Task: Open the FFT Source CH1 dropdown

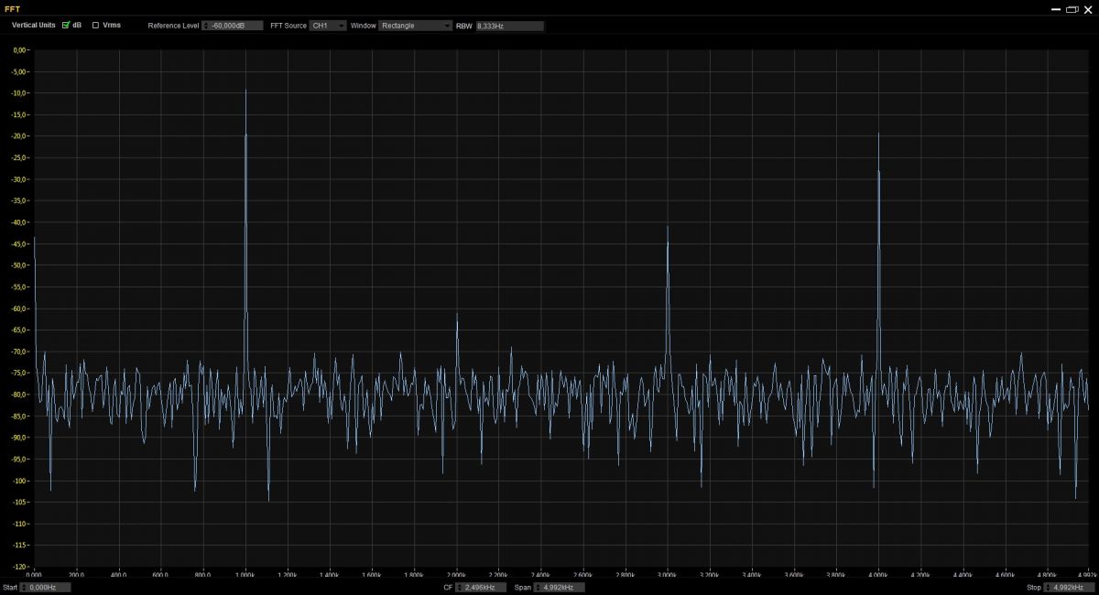Action: [x=328, y=26]
